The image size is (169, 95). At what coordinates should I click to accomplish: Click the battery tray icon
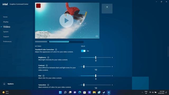click(x=156, y=92)
